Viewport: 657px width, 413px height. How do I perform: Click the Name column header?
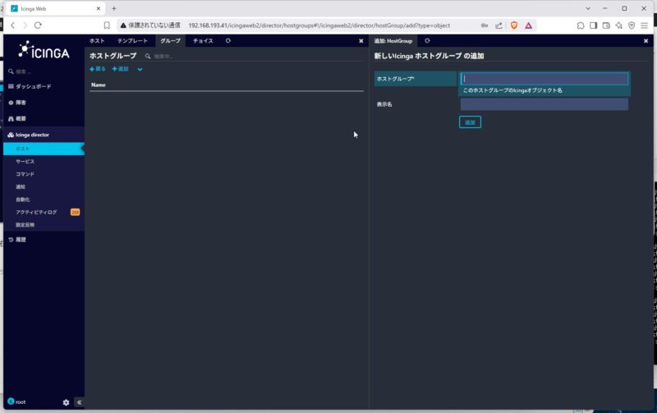point(99,85)
